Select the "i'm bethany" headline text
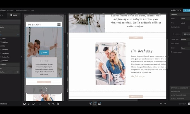This screenshot has height=114, width=190. 142,51
